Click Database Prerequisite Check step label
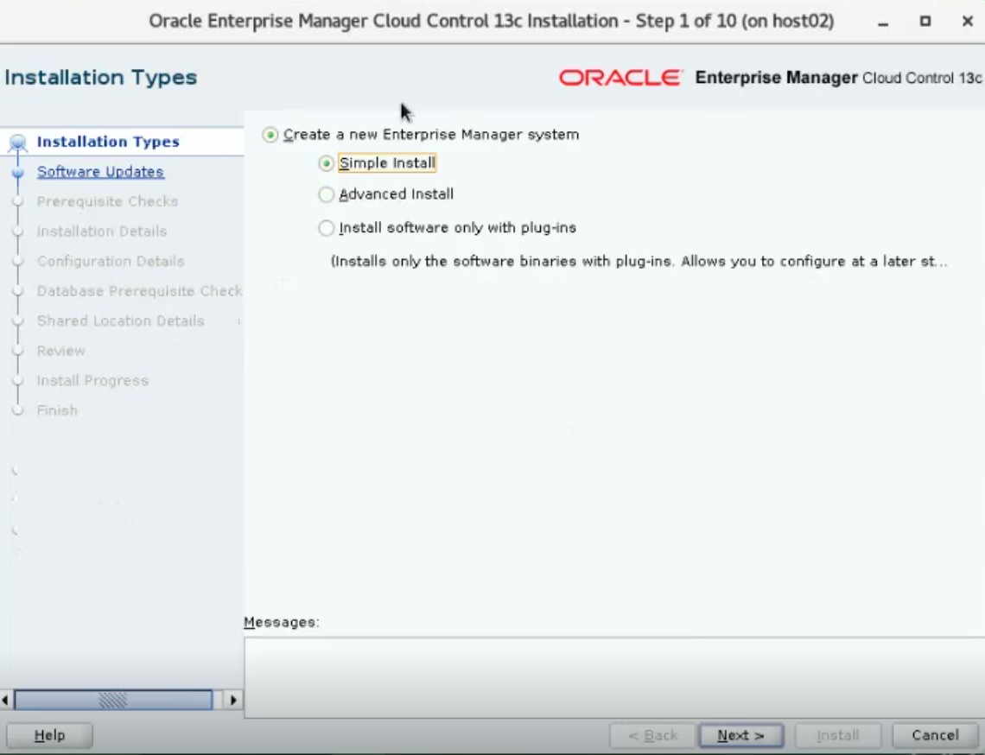The height and width of the screenshot is (755, 985). coord(139,291)
